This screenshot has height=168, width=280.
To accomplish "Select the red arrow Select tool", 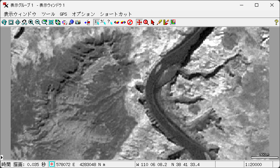I will pos(153,22).
